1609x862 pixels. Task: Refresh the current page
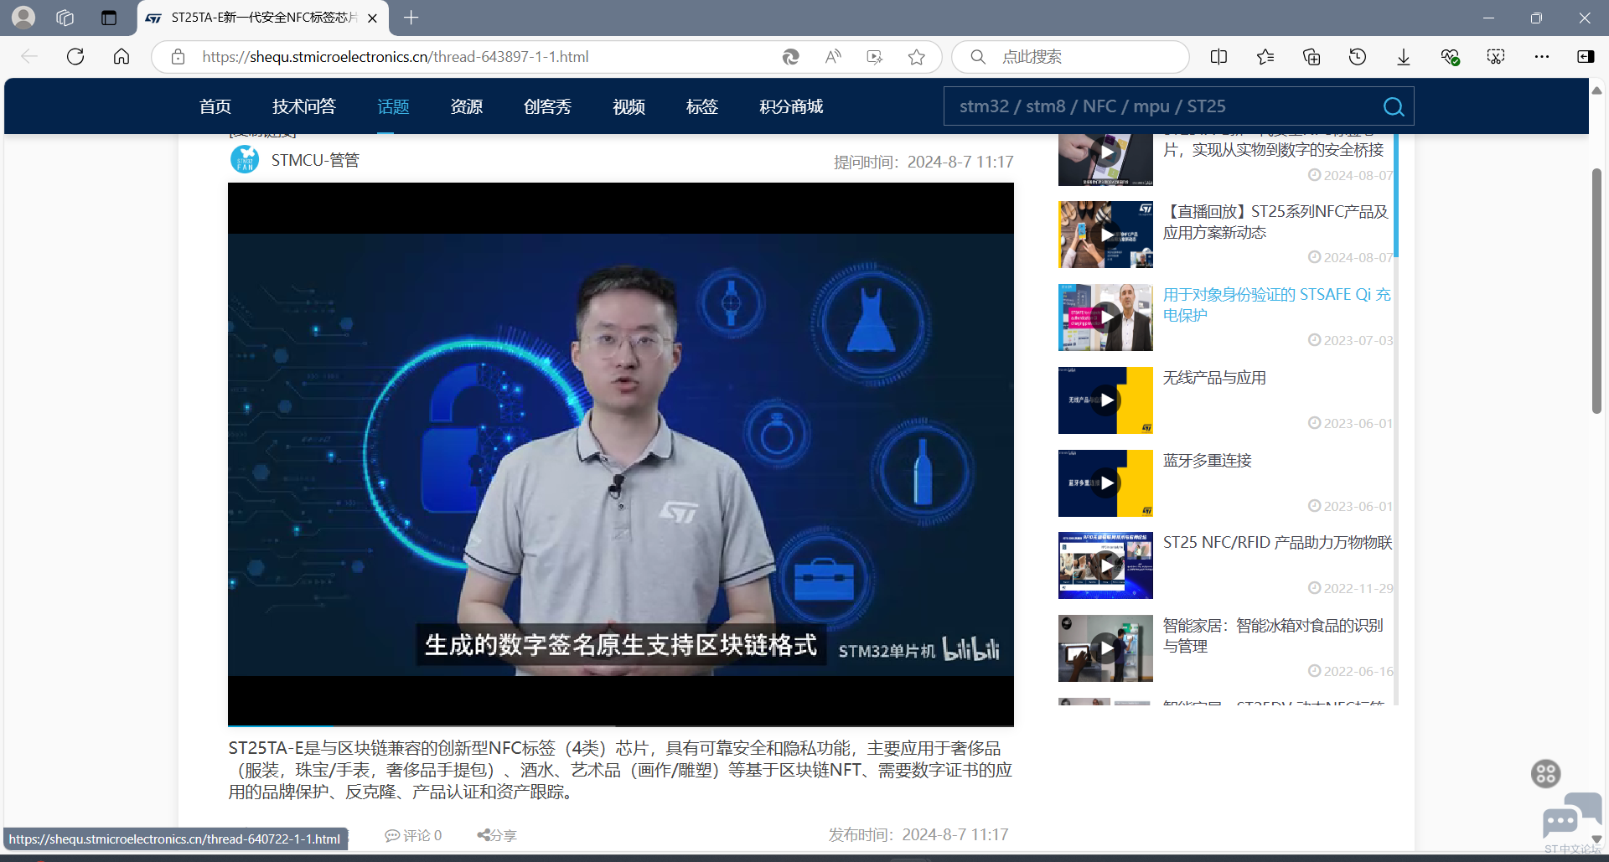pos(75,56)
